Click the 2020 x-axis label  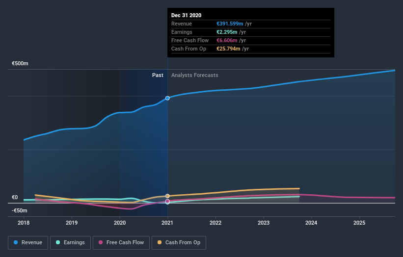(120, 223)
